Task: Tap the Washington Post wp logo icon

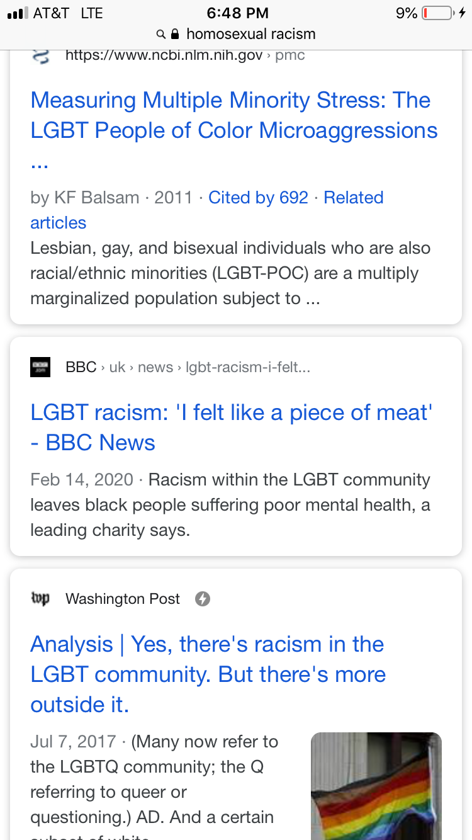Action: coord(40,598)
